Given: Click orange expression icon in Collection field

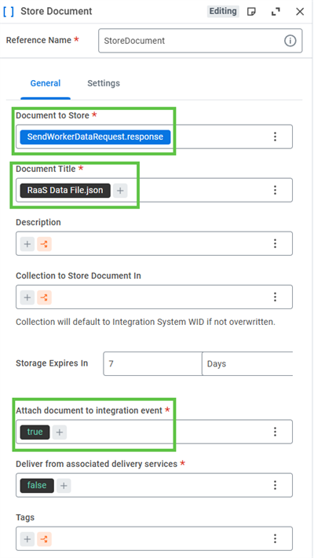Looking at the screenshot, I should pos(44,297).
